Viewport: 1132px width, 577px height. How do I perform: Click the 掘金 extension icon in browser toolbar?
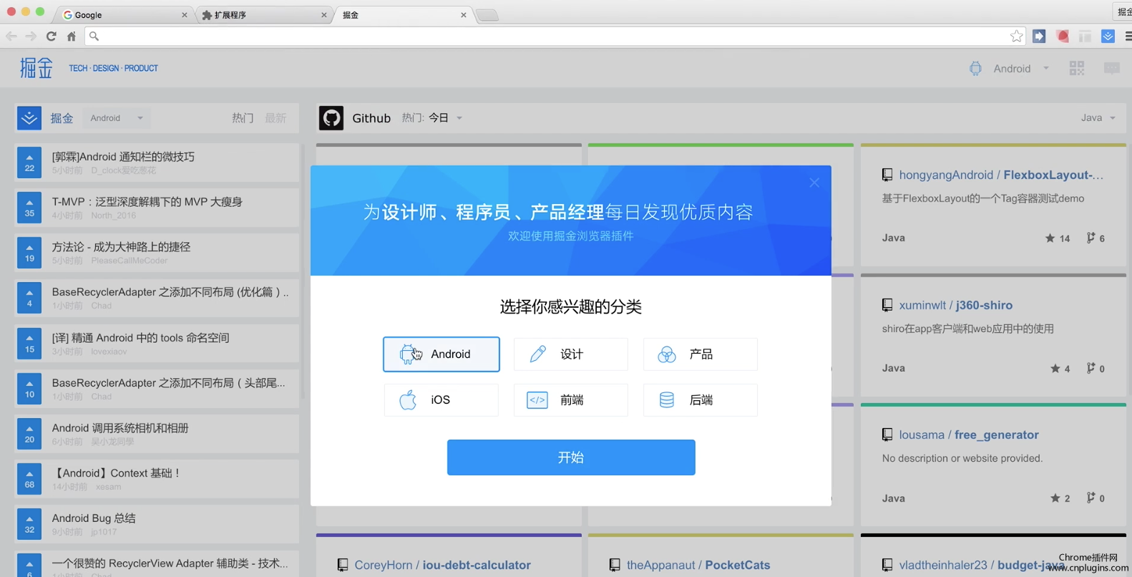click(1108, 37)
